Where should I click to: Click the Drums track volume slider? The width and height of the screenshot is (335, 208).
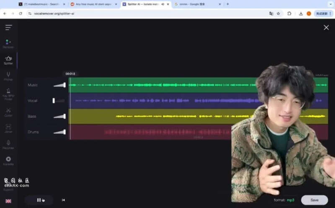(59, 132)
